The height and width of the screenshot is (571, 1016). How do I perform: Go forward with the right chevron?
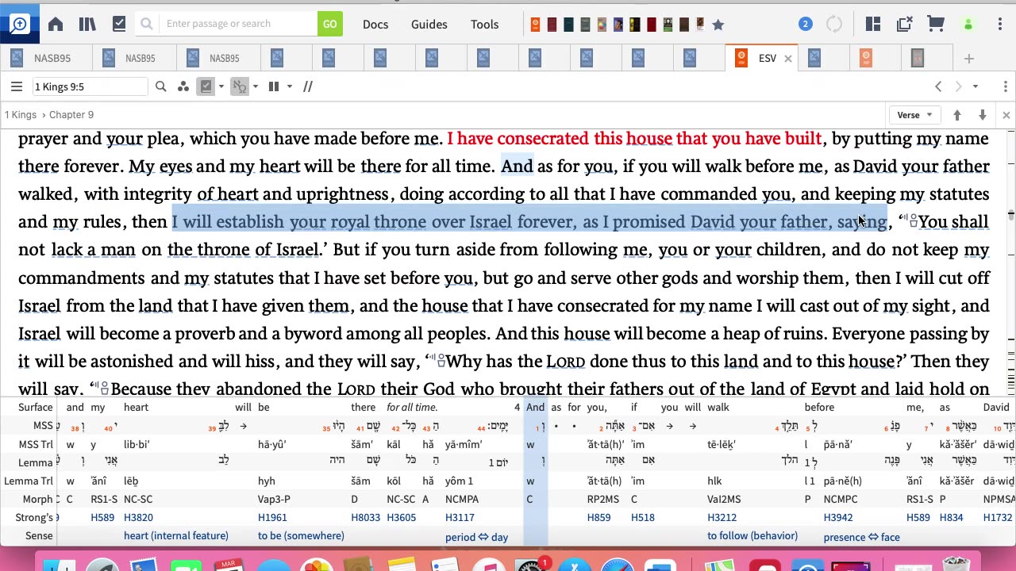(x=958, y=86)
